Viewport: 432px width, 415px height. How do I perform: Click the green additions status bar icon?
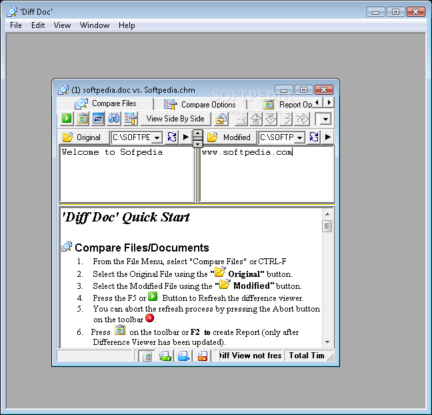pyautogui.click(x=165, y=356)
